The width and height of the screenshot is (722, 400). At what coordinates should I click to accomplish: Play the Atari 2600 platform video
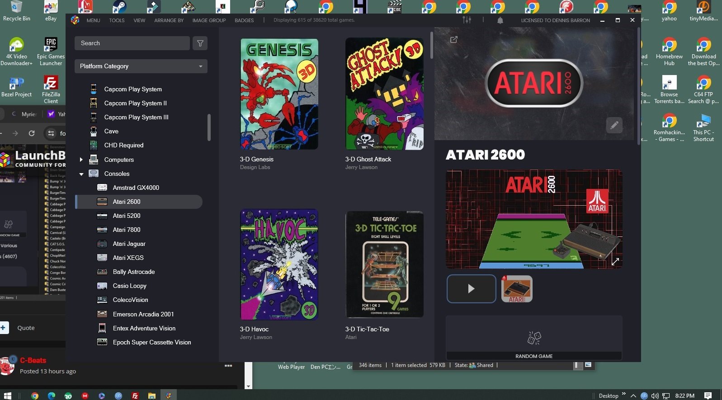click(471, 289)
